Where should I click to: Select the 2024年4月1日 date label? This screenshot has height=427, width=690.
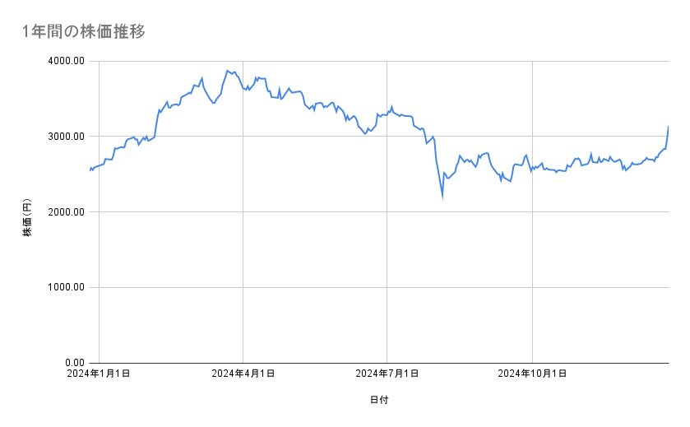(x=243, y=374)
